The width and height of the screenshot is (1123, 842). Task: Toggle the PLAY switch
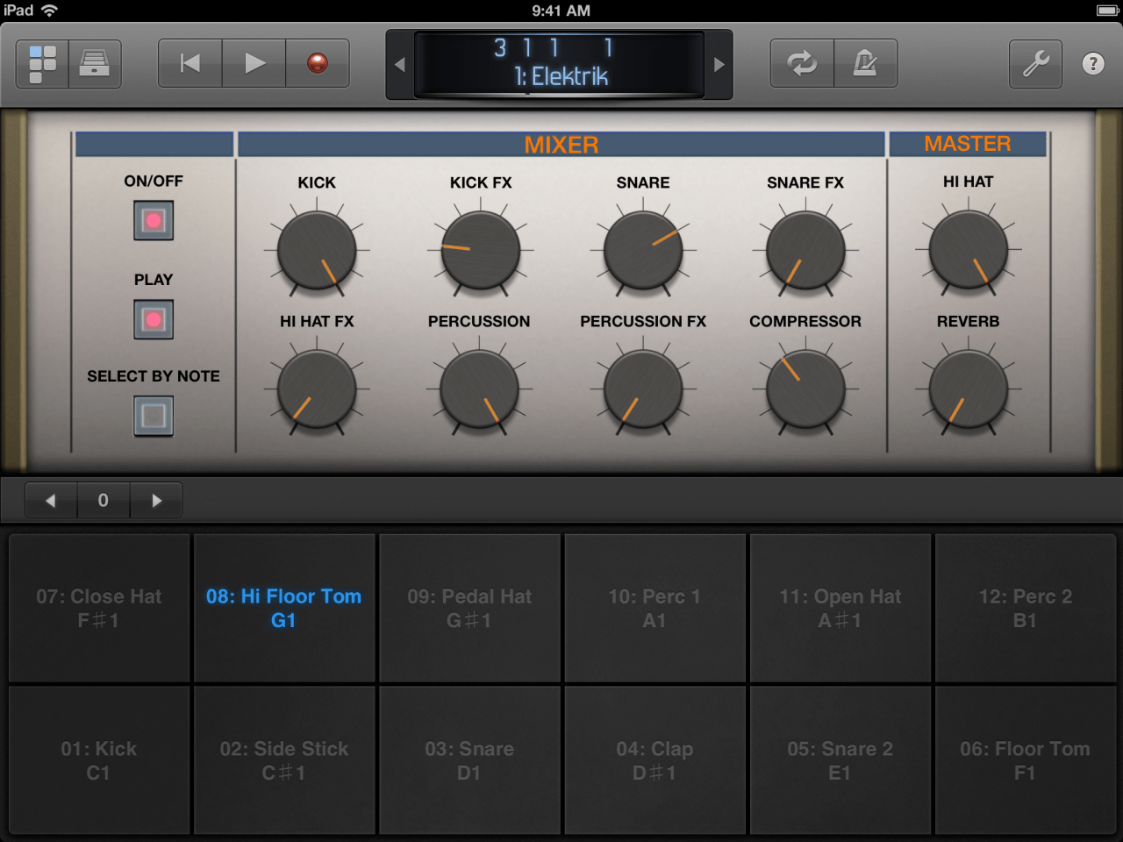click(154, 319)
